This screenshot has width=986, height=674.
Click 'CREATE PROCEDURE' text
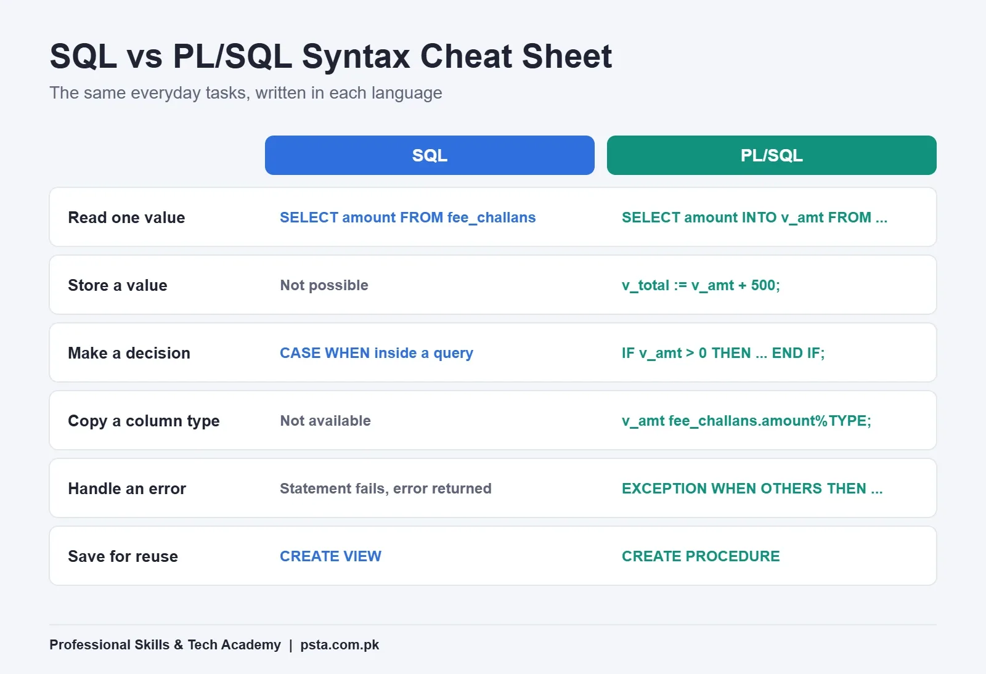click(x=701, y=556)
